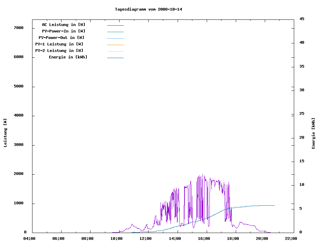Click the 45 value on the right axis

(302, 19)
